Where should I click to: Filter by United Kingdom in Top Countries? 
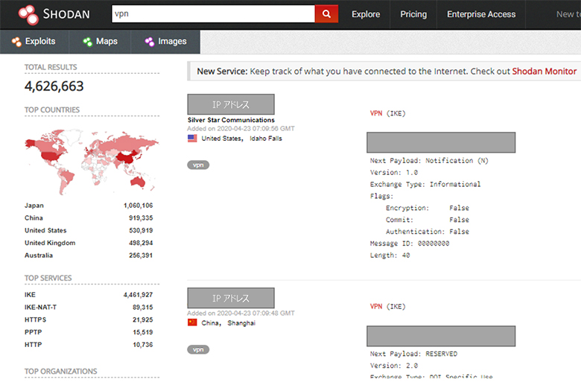(50, 243)
